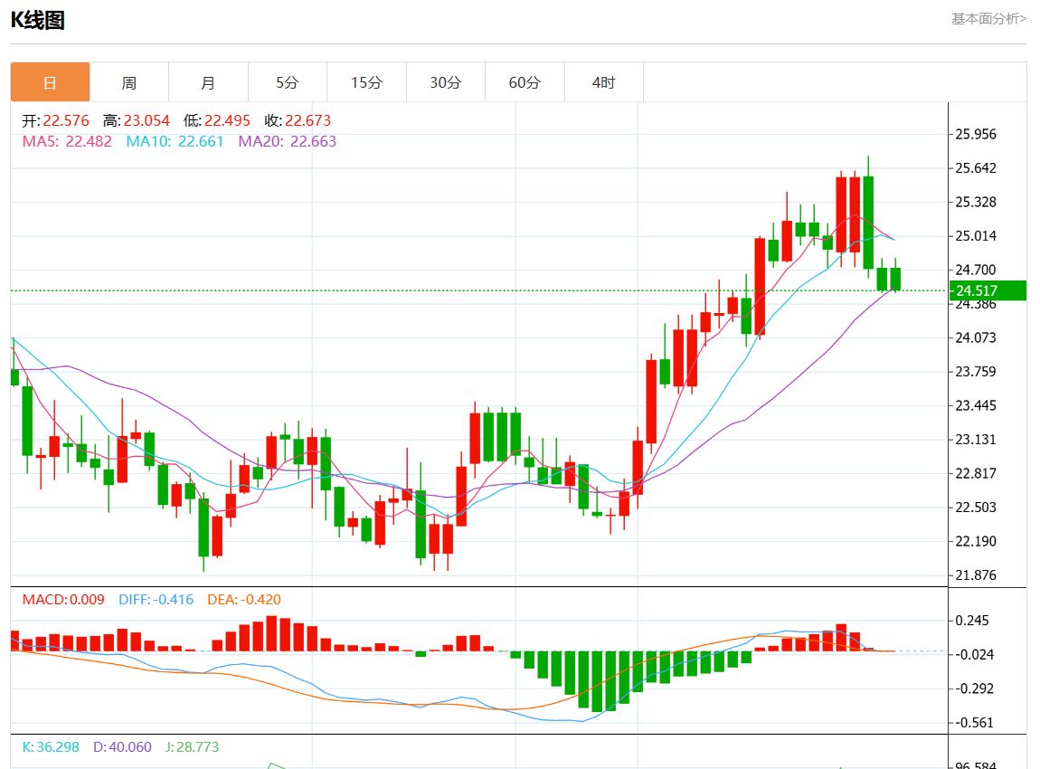Click the 25.956 price axis label
The width and height of the screenshot is (1040, 769).
click(x=976, y=134)
